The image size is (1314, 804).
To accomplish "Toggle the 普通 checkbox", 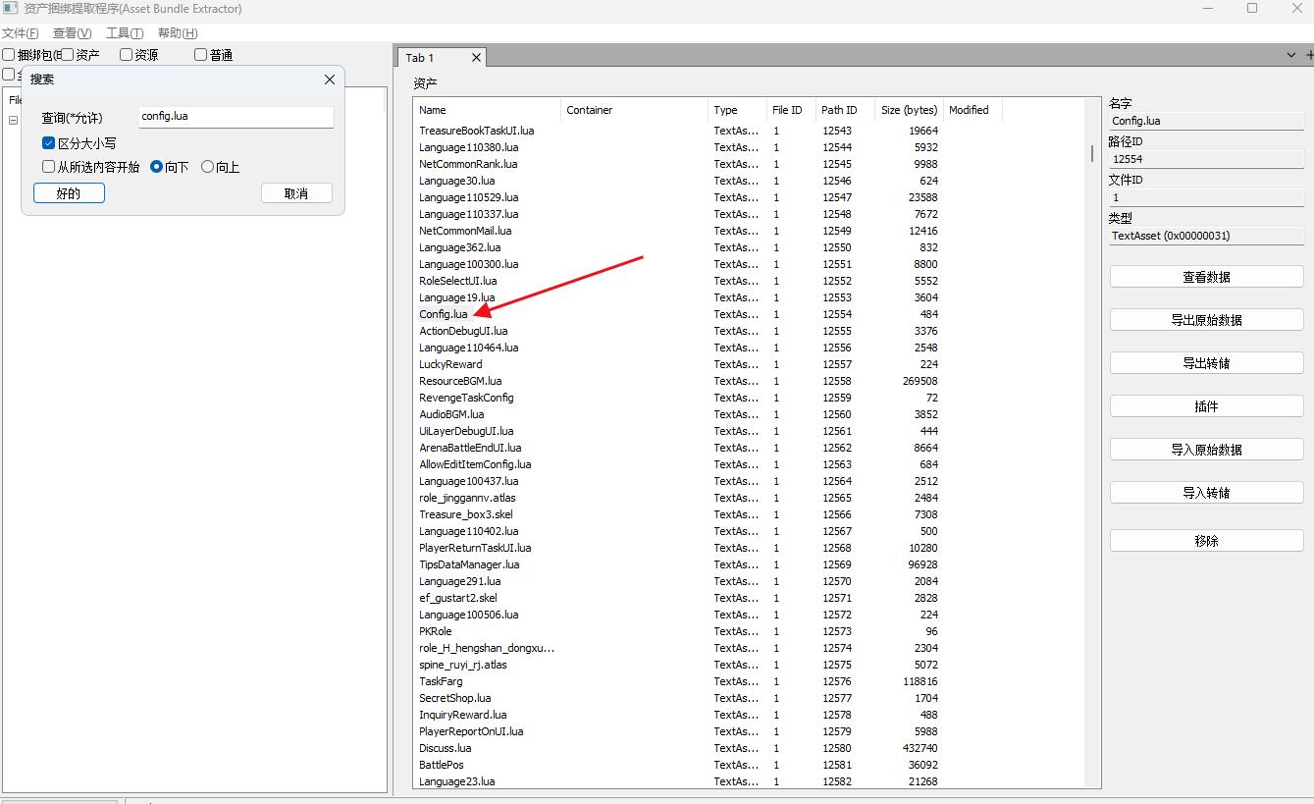I will click(x=201, y=55).
